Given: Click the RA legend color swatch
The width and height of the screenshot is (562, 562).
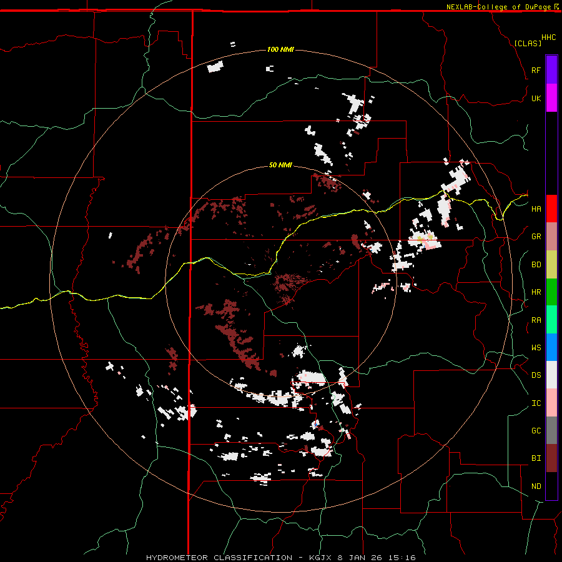Looking at the screenshot, I should 551,320.
